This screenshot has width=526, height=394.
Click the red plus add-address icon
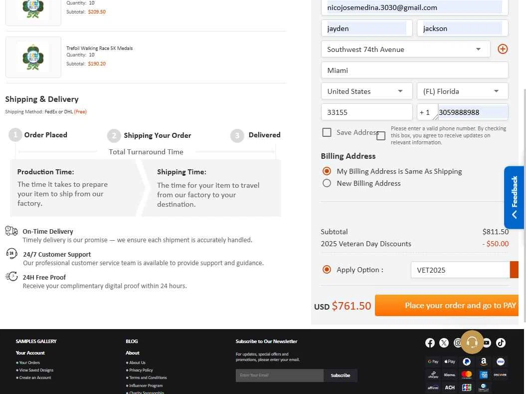coord(502,49)
